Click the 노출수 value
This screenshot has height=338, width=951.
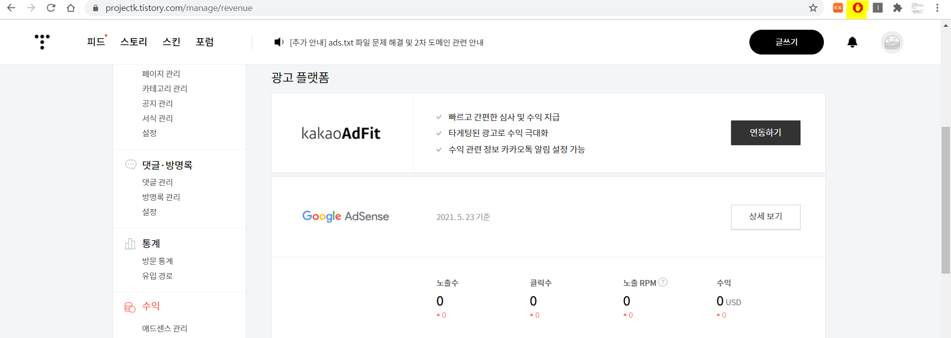440,301
